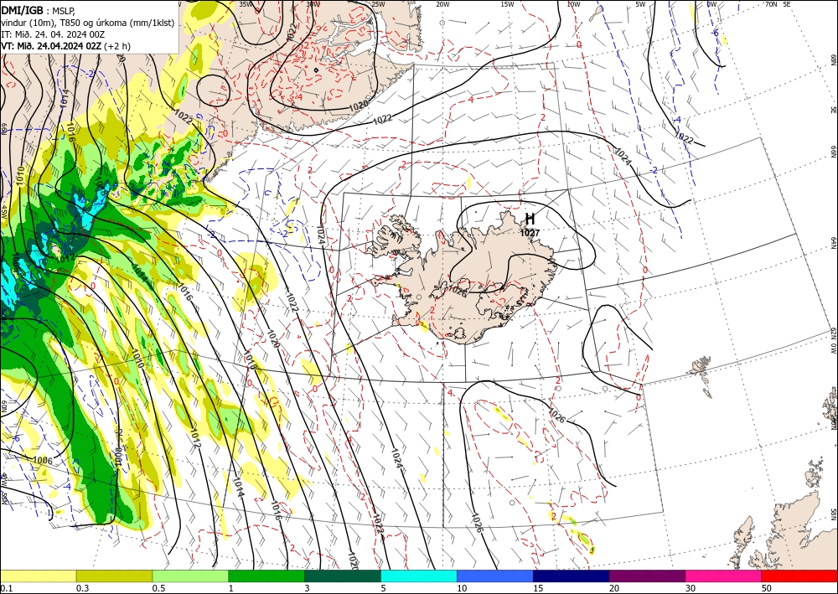Select the red 50+ legend color
This screenshot has width=838, height=594.
coord(799,576)
